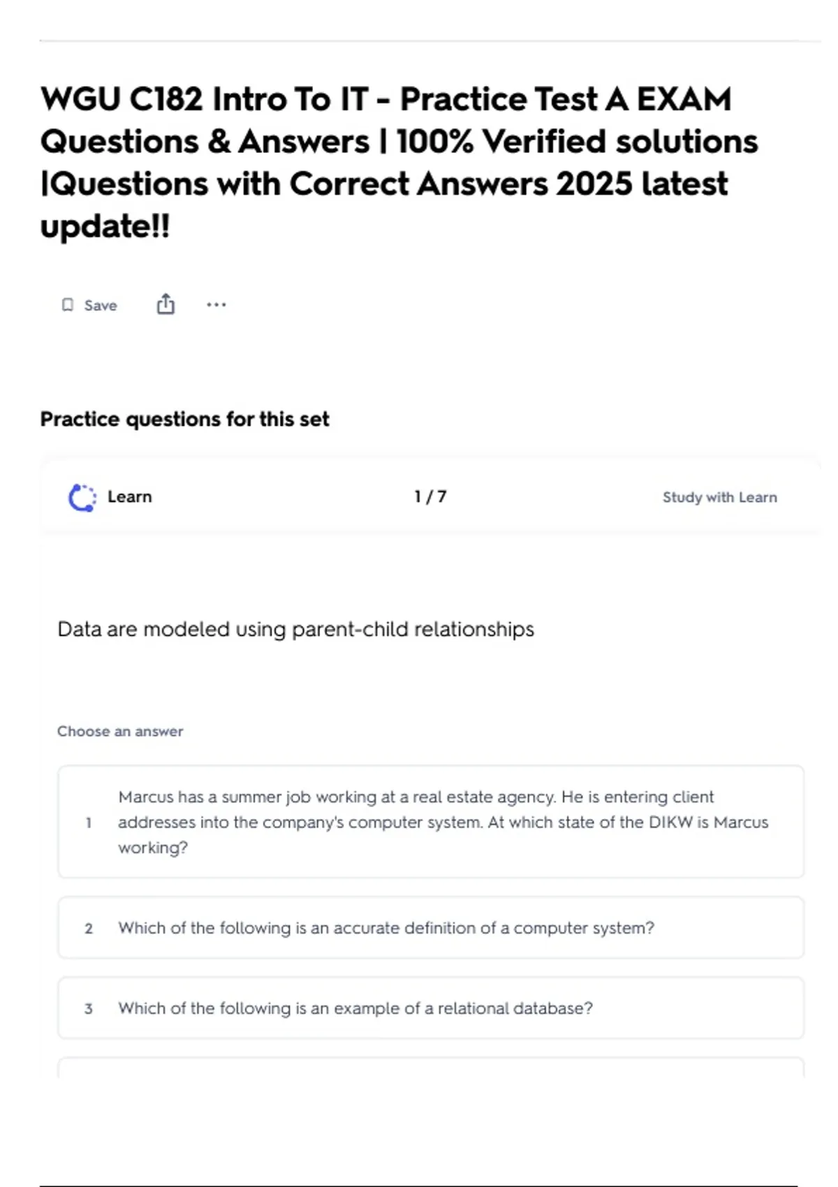Select the Learn label

point(129,496)
